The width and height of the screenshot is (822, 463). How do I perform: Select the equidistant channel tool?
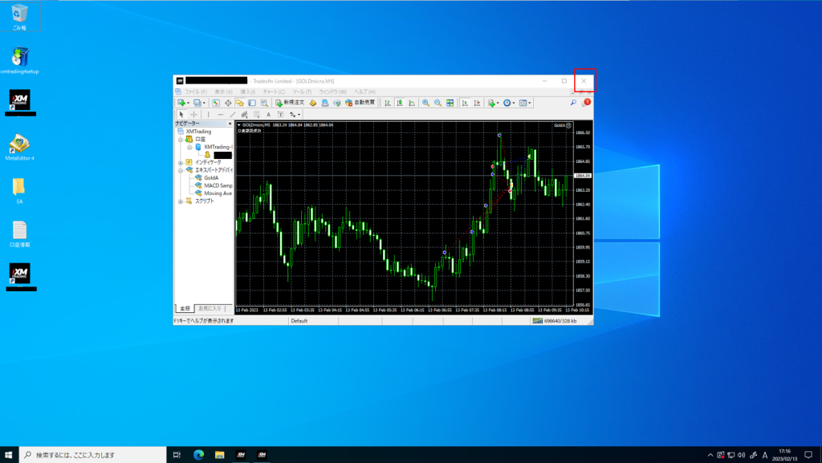point(244,115)
